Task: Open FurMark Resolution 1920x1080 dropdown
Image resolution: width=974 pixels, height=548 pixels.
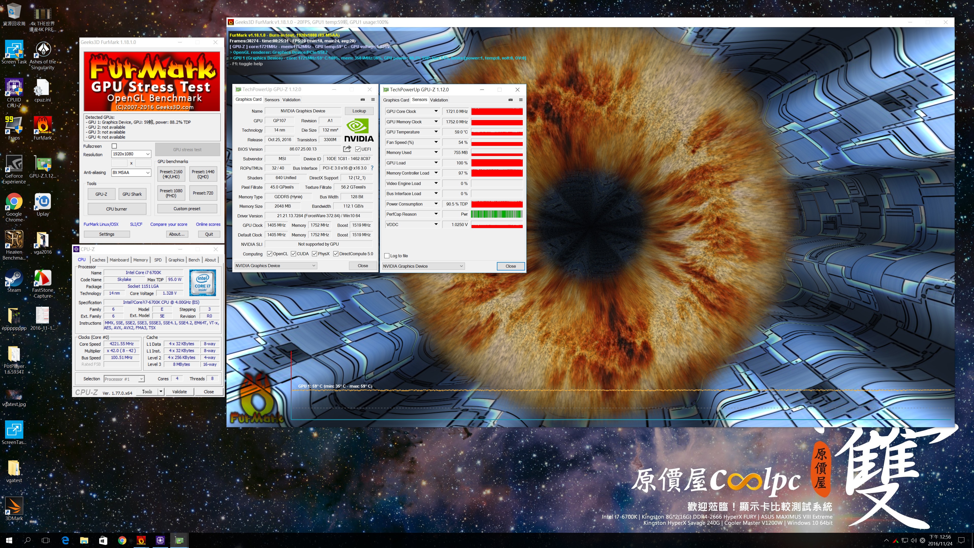Action: coord(131,154)
